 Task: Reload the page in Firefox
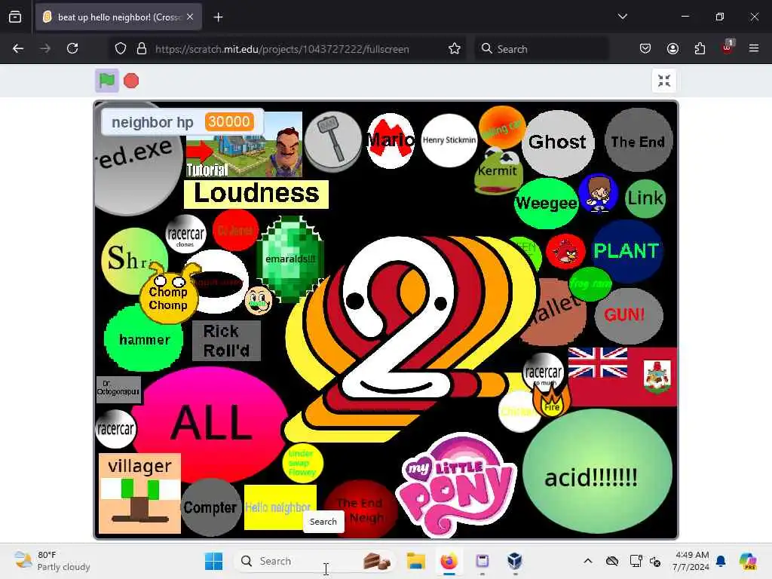[72, 48]
